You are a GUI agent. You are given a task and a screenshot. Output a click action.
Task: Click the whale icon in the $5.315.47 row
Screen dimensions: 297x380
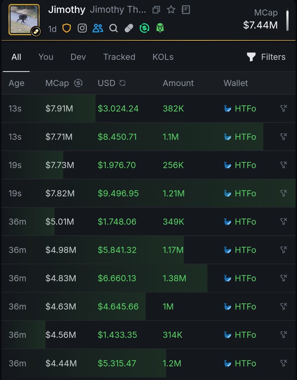[x=228, y=364]
